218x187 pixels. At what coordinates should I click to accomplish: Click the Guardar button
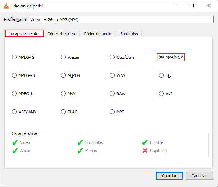(169, 176)
